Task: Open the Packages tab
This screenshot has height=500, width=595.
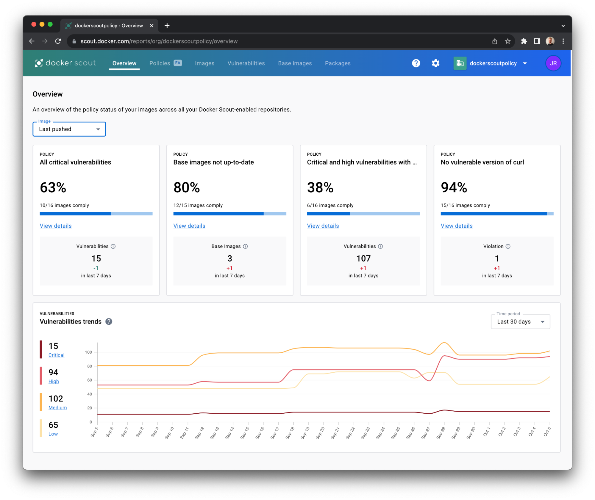Action: tap(338, 63)
